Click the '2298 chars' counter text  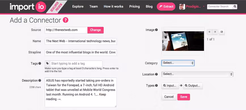pos(35,87)
